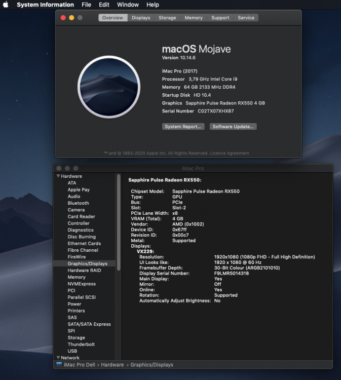Switch to the Memory tab
Viewport: 341px width, 380px height.
tap(194, 18)
